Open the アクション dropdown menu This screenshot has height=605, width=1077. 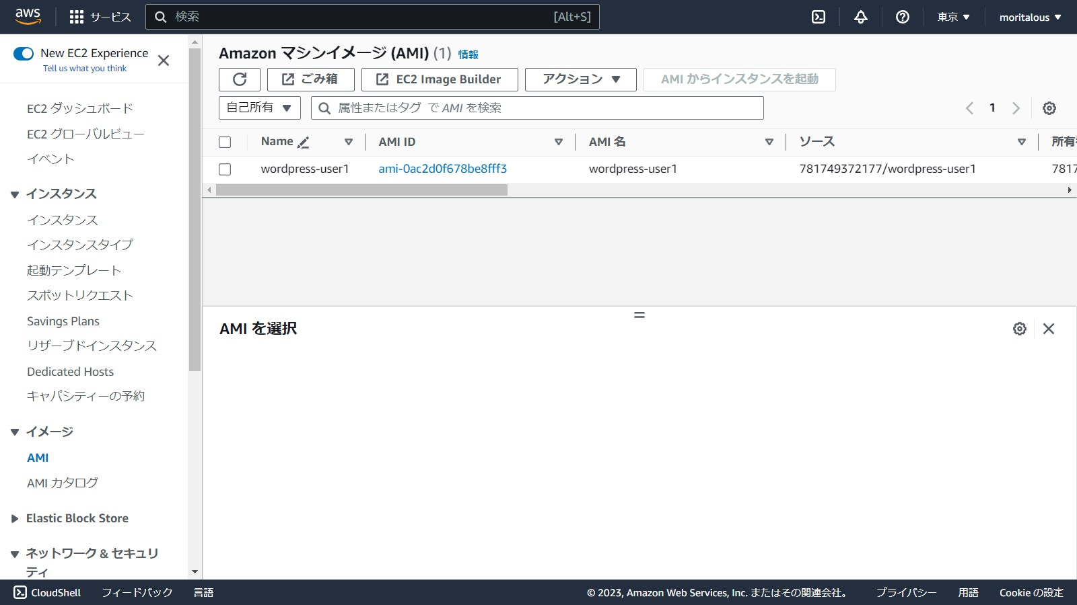coord(580,79)
